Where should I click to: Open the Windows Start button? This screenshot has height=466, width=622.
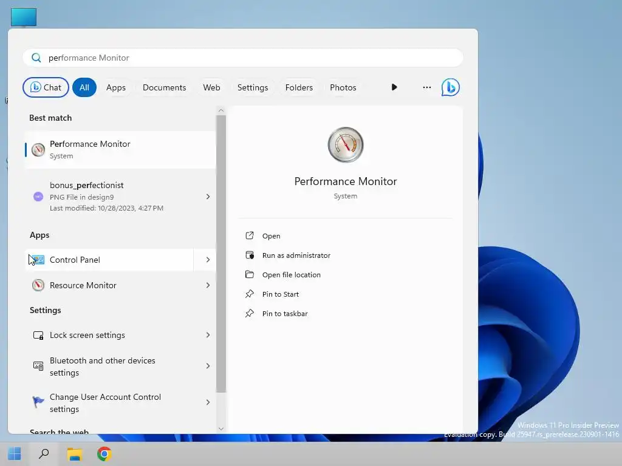15,454
